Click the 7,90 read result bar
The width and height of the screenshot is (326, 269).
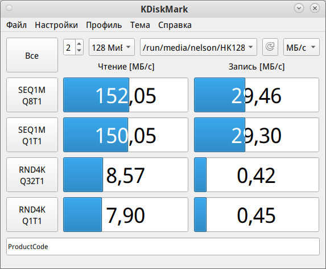click(126, 214)
